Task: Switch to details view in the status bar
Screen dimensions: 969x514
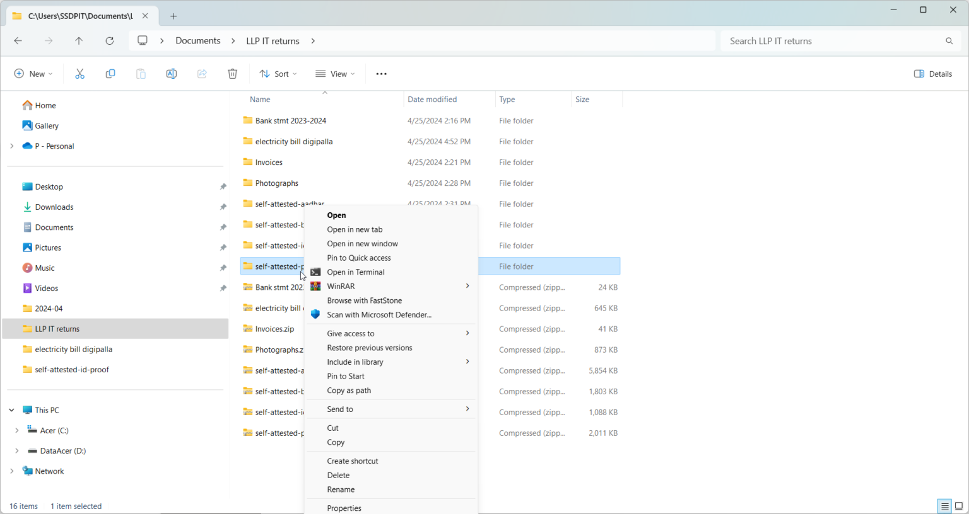Action: [x=944, y=506]
